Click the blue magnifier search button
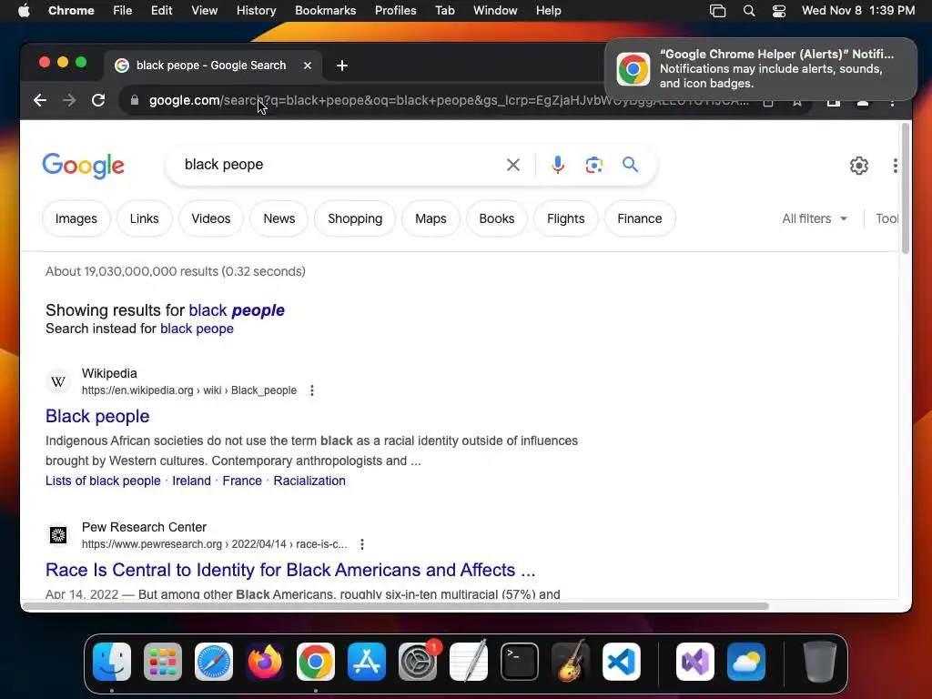Screen dimensions: 932x699 coord(630,164)
